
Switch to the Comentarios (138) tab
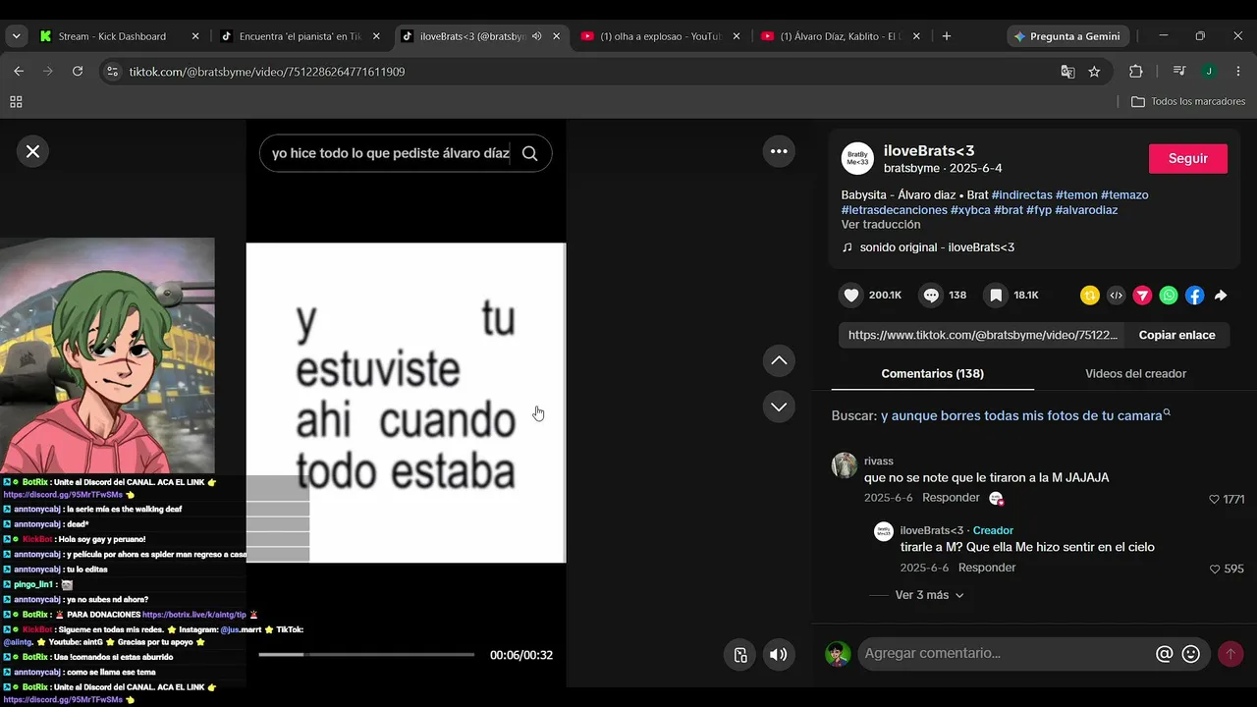pos(932,374)
